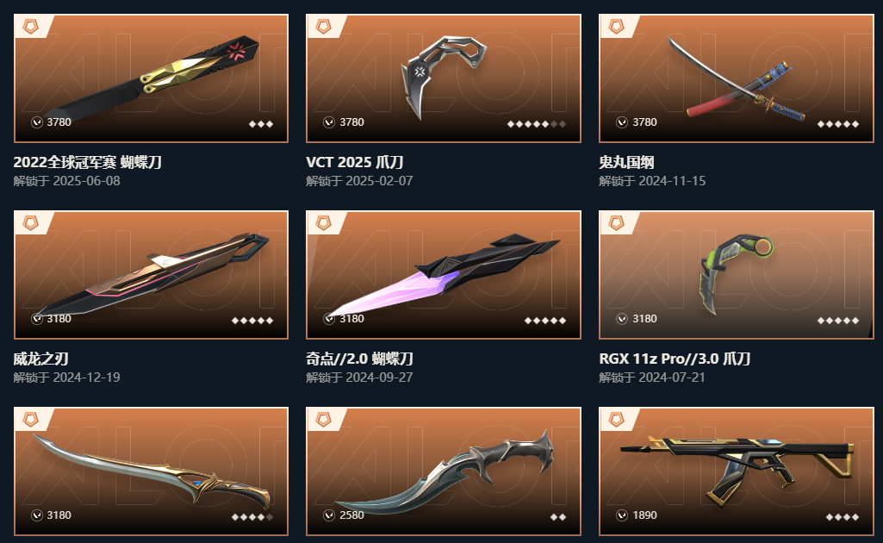Click the corner badge icon on 2022全球冠军赛 蝴蝶刀 card

[30, 27]
